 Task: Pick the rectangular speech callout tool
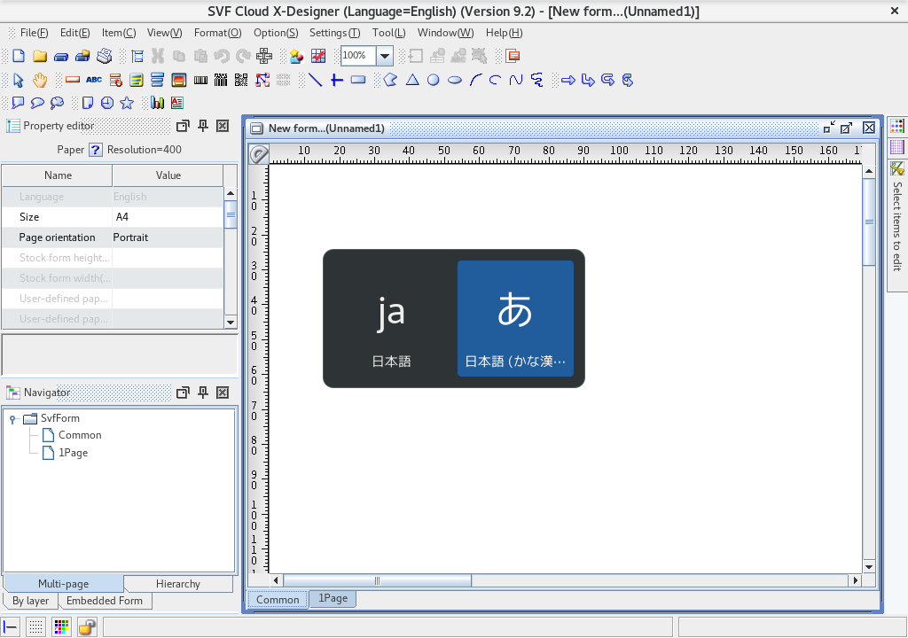(18, 103)
